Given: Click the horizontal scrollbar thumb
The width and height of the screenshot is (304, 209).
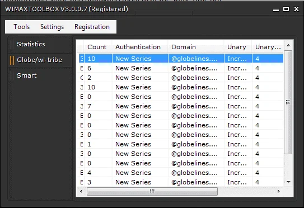Looking at the screenshot, I should click(152, 191).
